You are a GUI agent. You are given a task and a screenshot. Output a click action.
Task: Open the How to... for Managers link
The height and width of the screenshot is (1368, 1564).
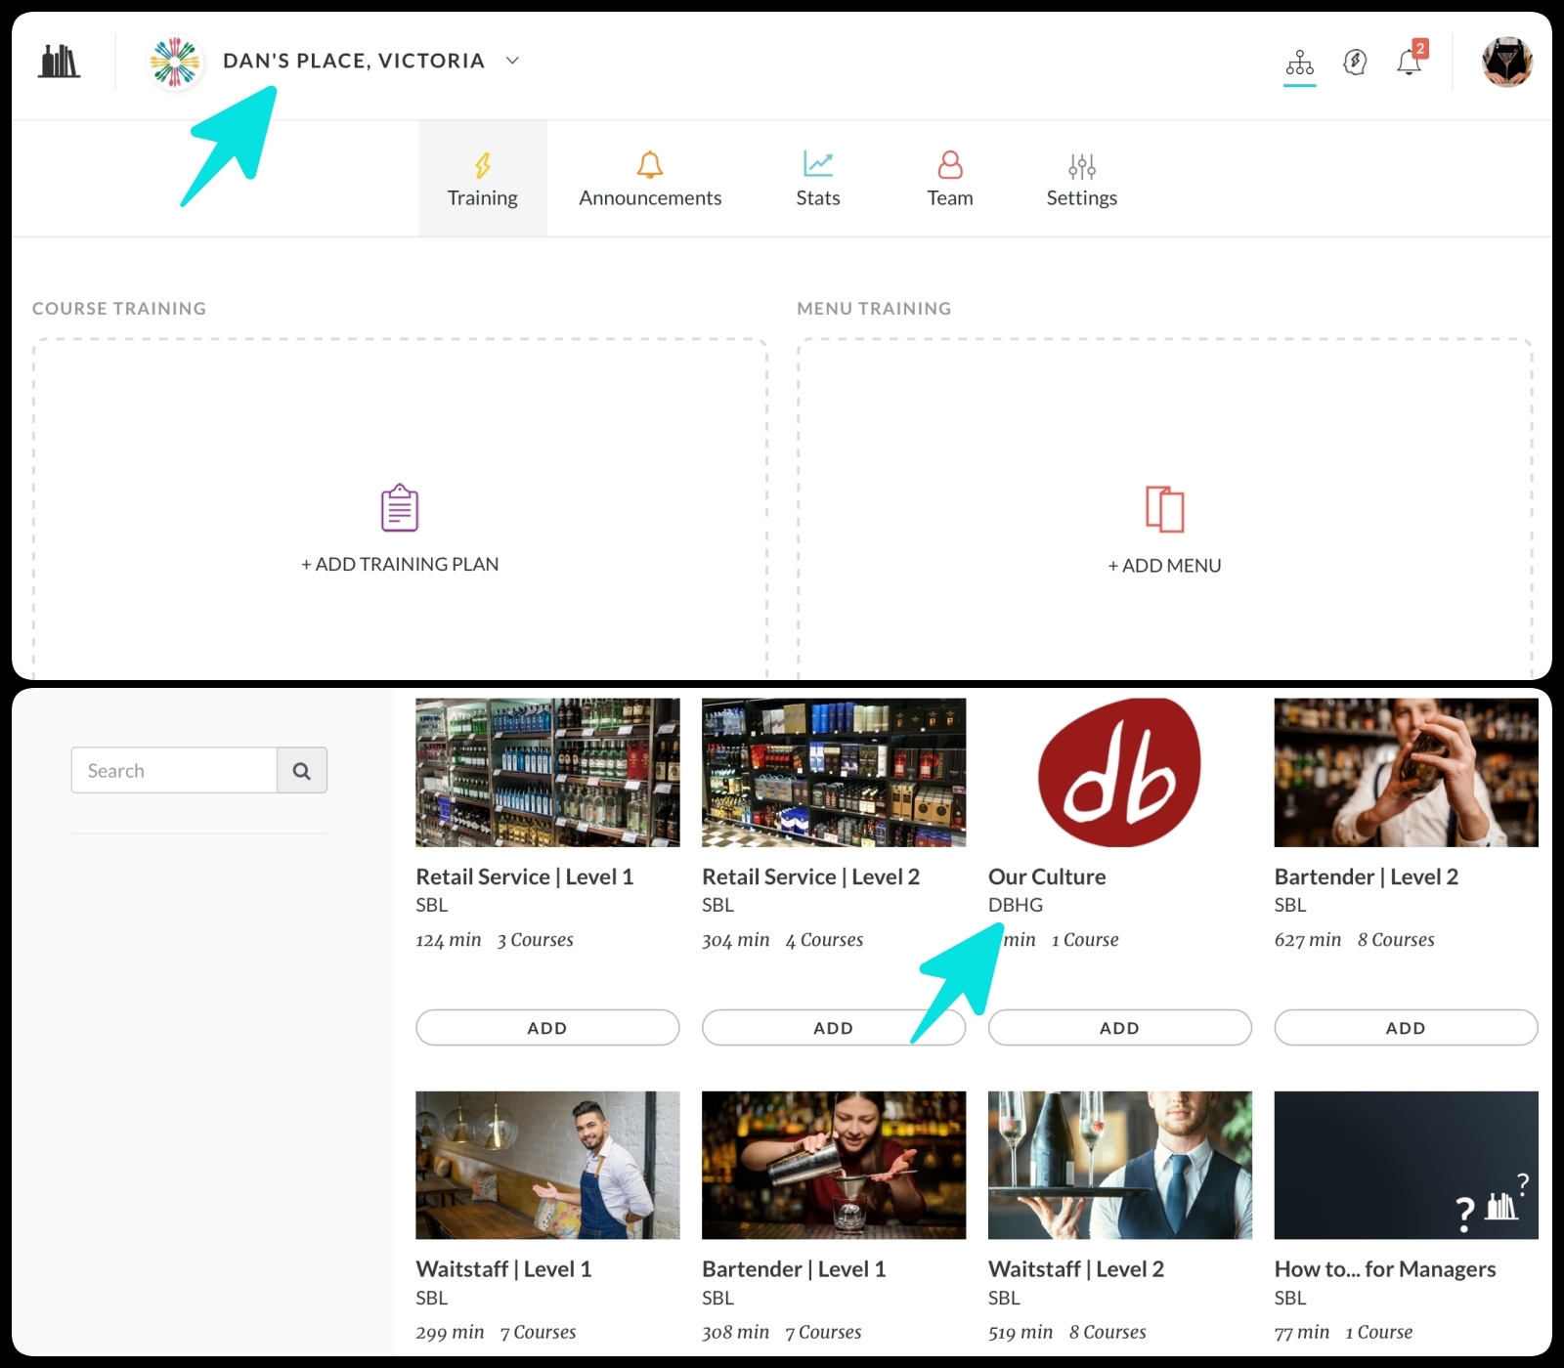coord(1384,1269)
